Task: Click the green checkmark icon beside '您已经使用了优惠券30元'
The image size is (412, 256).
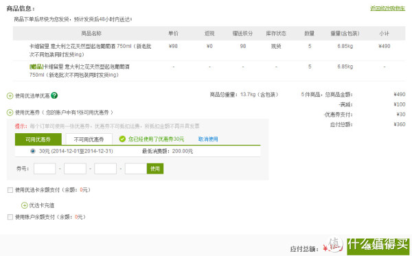Action: [x=122, y=139]
